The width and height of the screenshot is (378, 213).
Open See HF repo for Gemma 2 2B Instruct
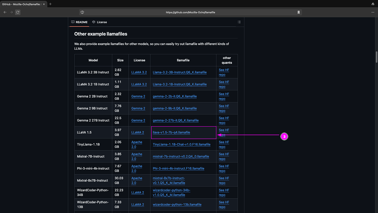(224, 96)
